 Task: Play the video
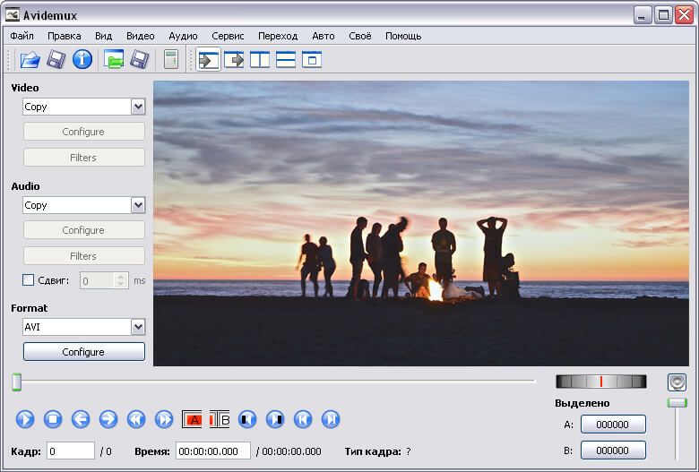25,419
